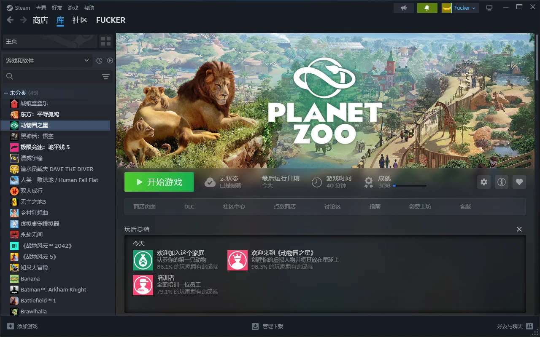Select 双人成行 game icon
The width and height of the screenshot is (540, 337).
(x=14, y=191)
